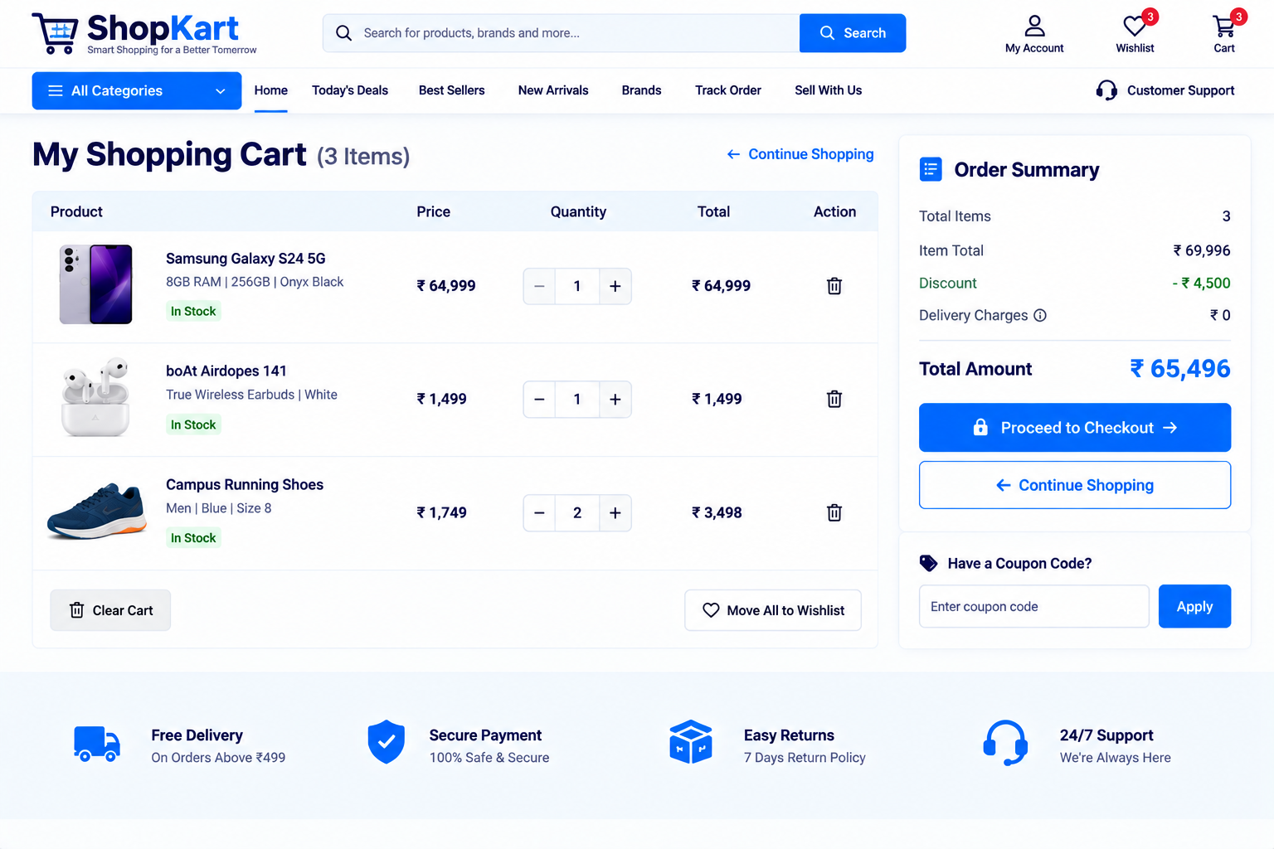Screen dimensions: 1274x849
Task: Decrease Samsung Galaxy S24 quantity
Action: coord(539,286)
